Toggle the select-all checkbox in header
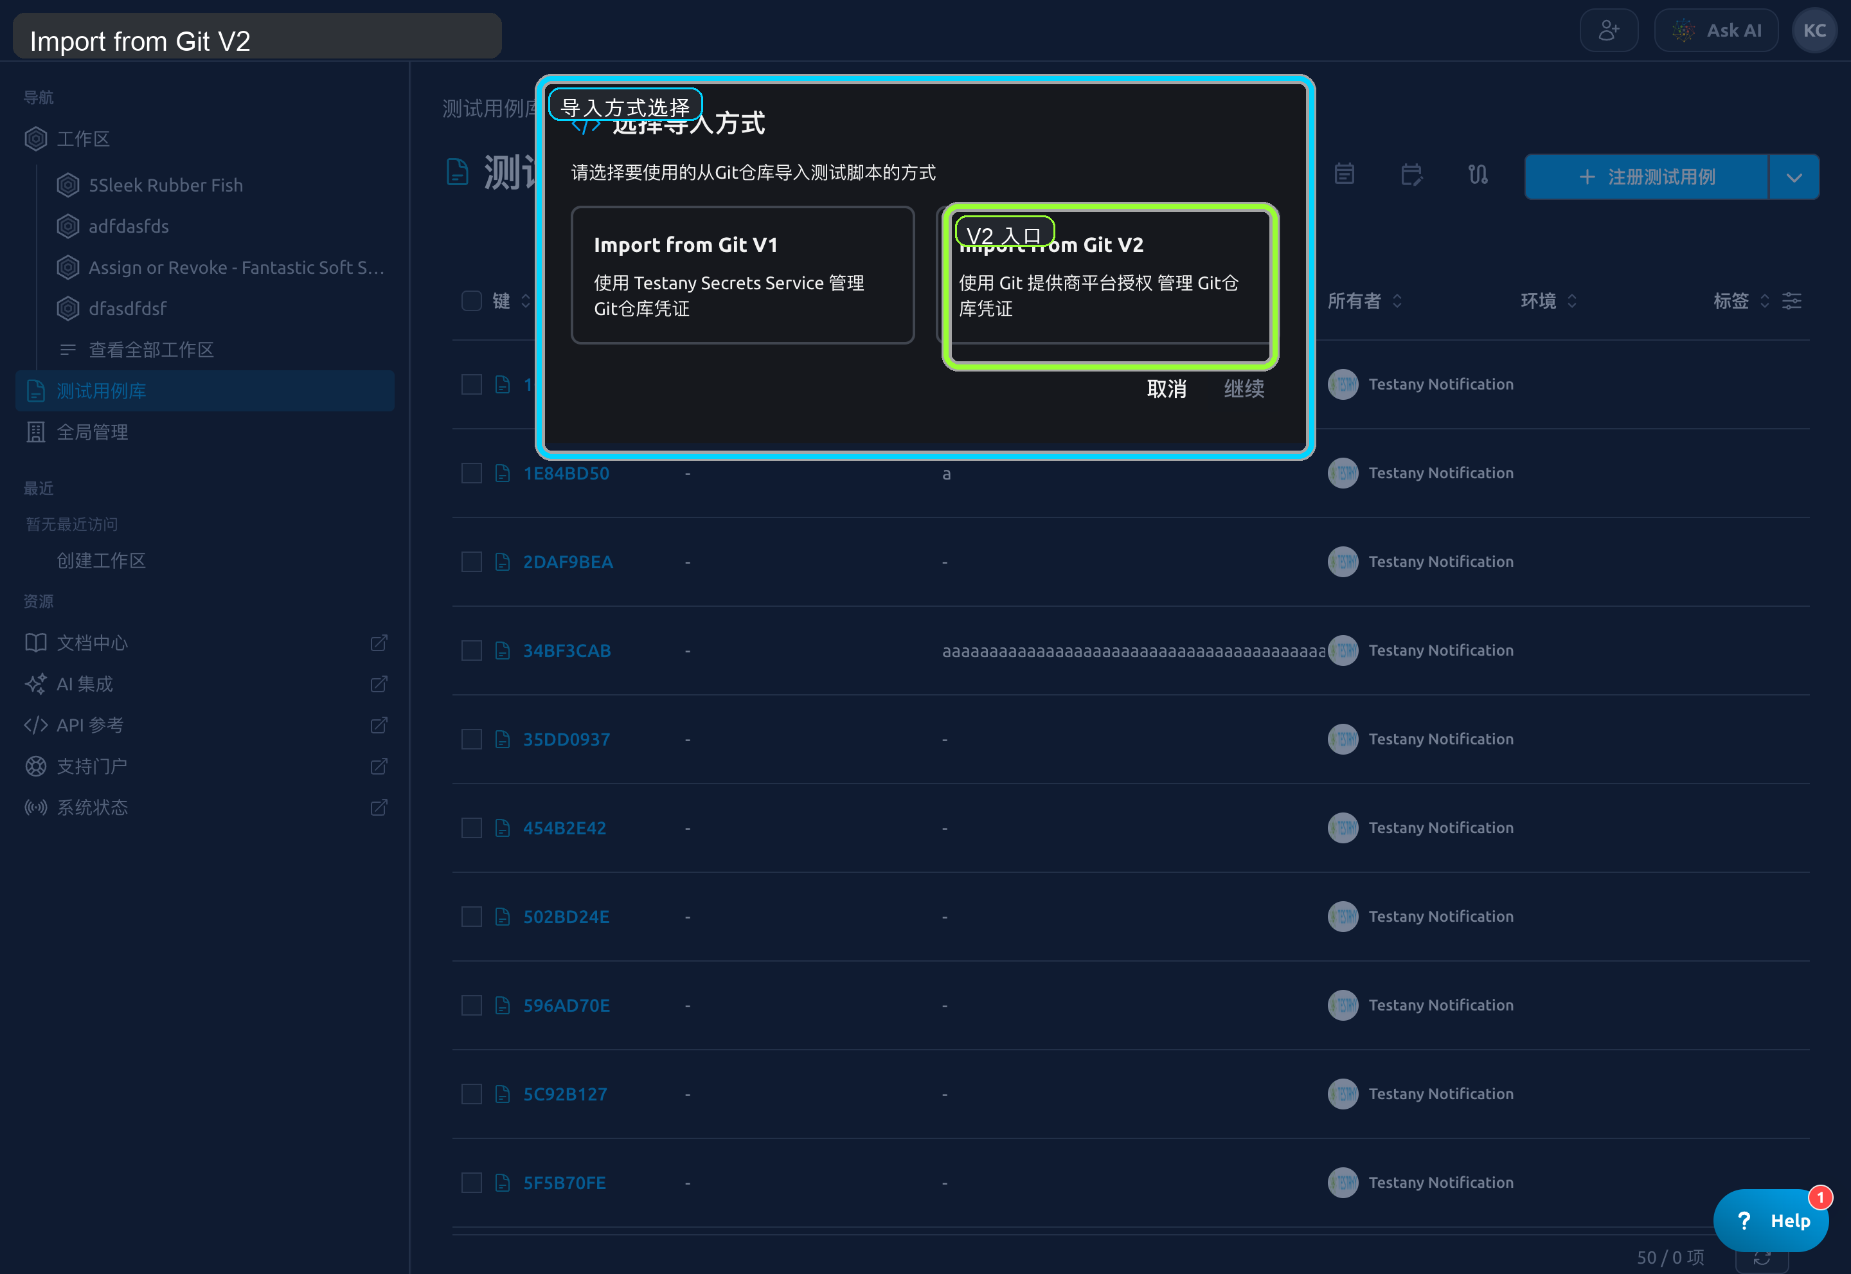Screen dimensions: 1851x1274 click(472, 301)
